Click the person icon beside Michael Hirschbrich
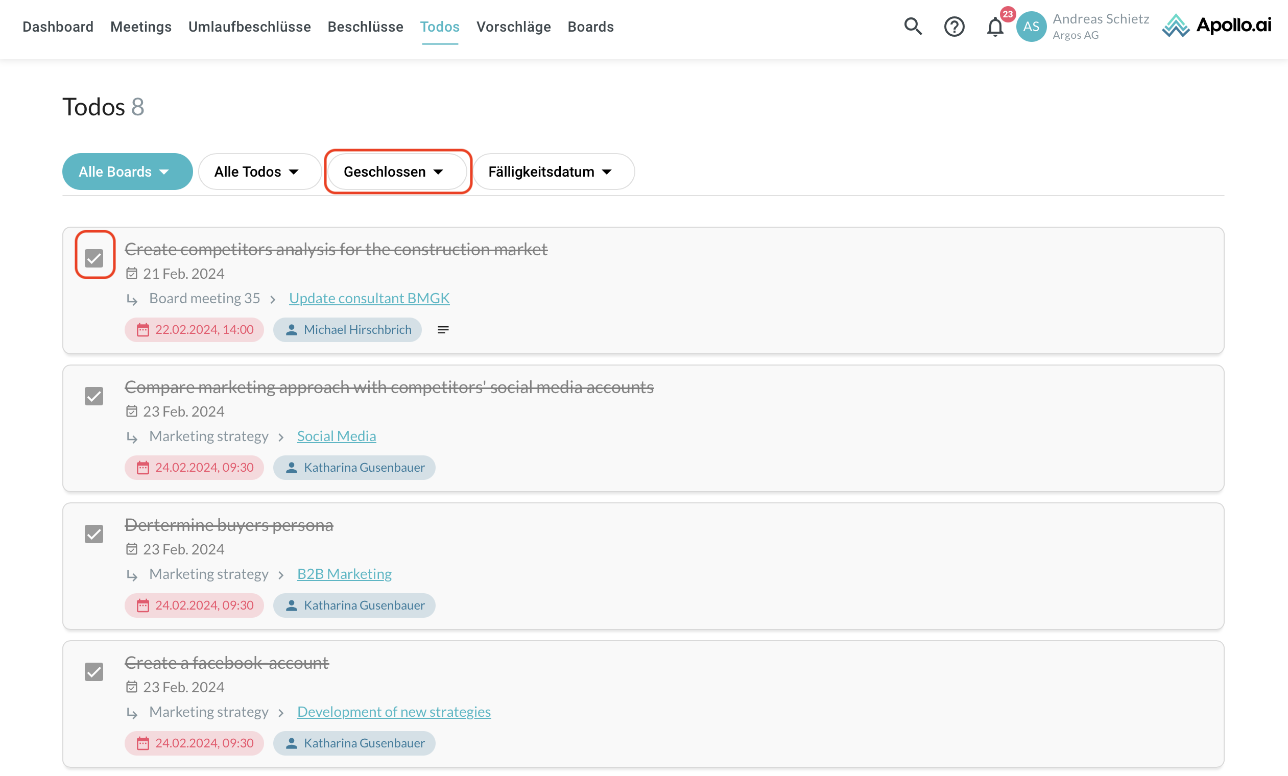The width and height of the screenshot is (1288, 776). pos(292,330)
